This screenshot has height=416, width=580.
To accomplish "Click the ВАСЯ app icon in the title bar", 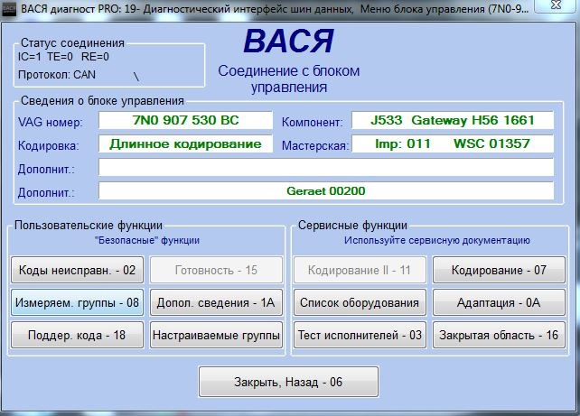I will click(x=9, y=9).
